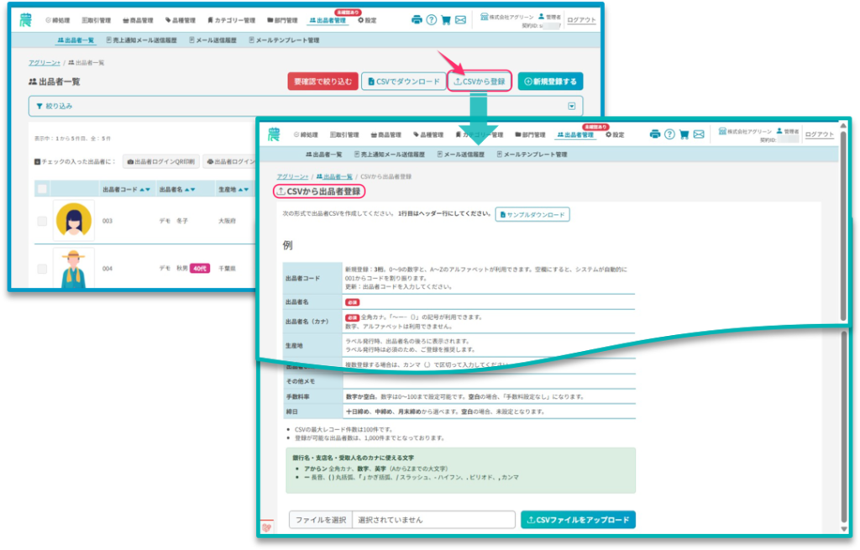Open メールテンプレート管理 tab in front window
This screenshot has height=550, width=860.
click(x=532, y=155)
